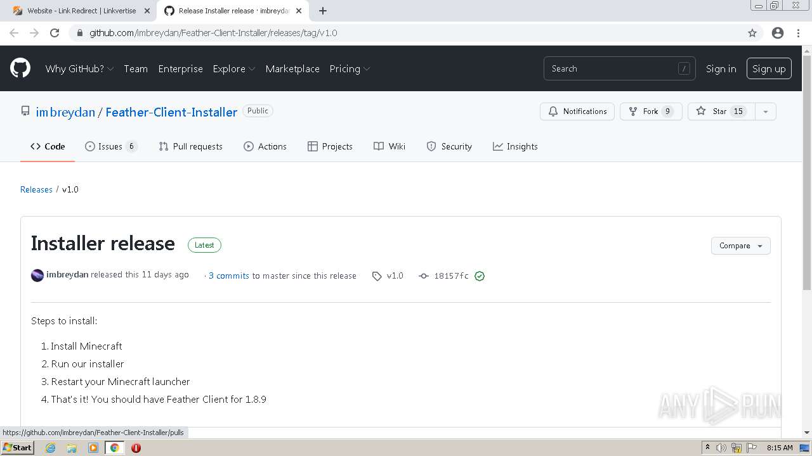Open a new browser tab
812x456 pixels.
pyautogui.click(x=323, y=11)
